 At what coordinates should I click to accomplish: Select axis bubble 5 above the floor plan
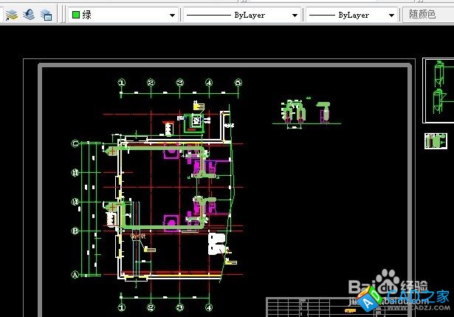238,83
